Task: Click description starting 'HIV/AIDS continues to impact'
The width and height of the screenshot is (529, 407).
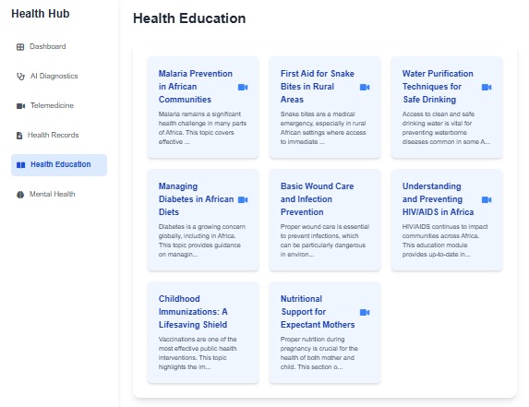Action: pos(445,241)
